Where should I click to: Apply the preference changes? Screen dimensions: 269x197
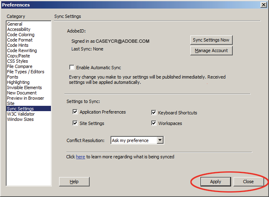[216, 182]
